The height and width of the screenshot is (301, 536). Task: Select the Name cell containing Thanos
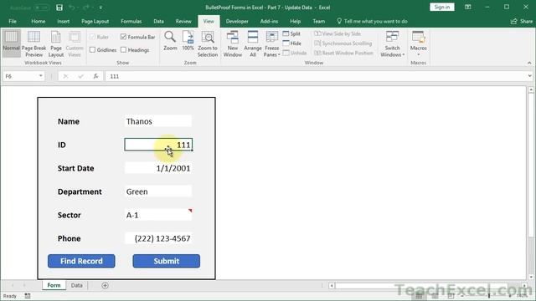(x=158, y=121)
